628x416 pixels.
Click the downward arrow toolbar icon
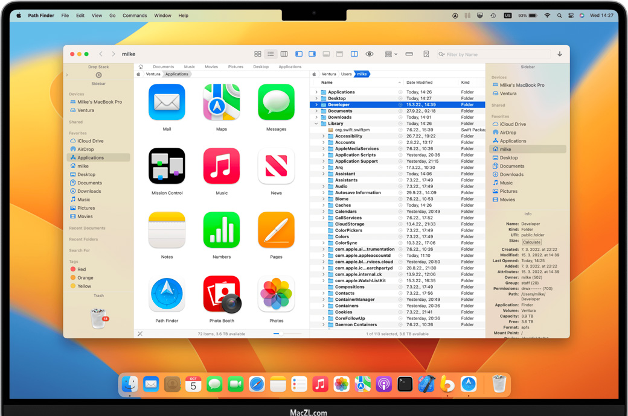point(560,54)
